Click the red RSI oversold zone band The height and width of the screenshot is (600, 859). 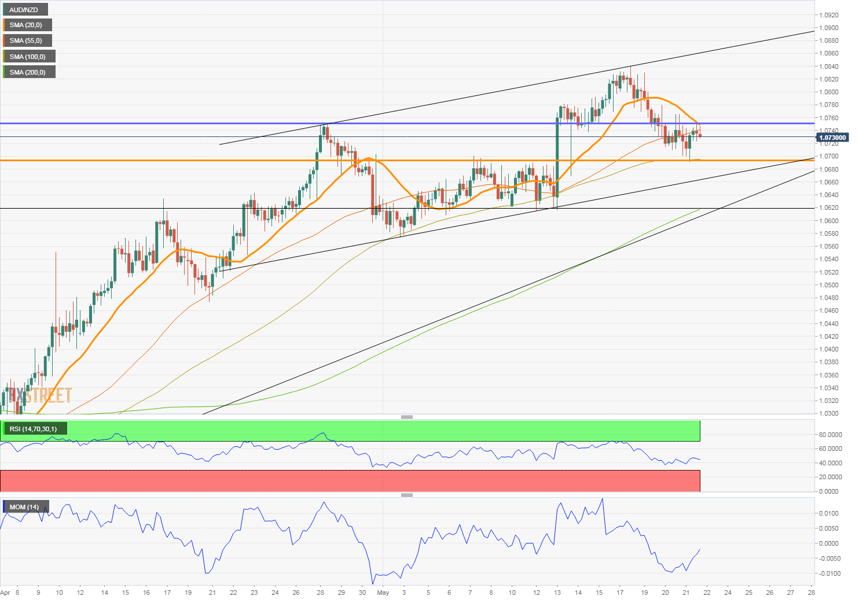(x=350, y=481)
